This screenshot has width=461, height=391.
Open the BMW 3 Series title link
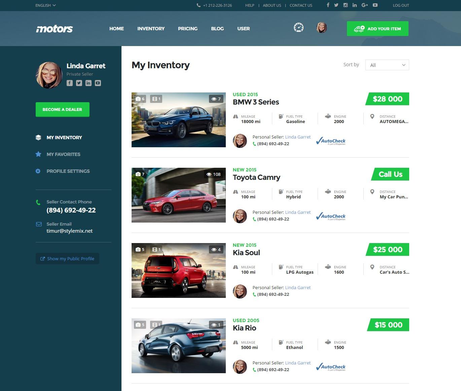256,102
